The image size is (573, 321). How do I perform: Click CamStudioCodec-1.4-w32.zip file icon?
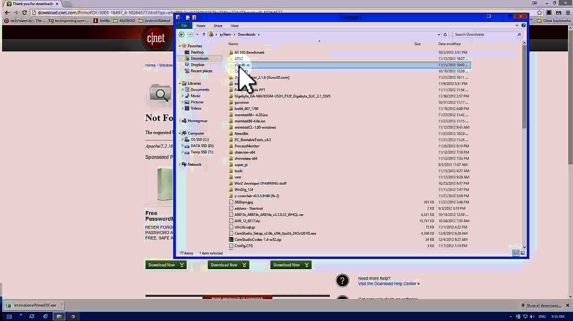(231, 240)
